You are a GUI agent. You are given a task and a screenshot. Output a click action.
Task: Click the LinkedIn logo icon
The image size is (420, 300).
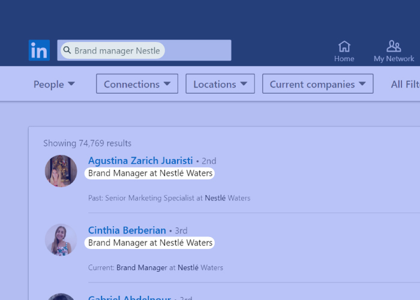[x=39, y=50]
